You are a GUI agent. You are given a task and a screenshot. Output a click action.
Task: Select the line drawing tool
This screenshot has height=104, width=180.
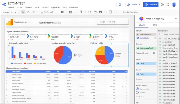[105, 12]
